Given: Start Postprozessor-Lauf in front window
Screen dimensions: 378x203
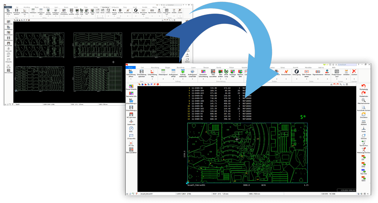Looking at the screenshot, I should [337, 73].
